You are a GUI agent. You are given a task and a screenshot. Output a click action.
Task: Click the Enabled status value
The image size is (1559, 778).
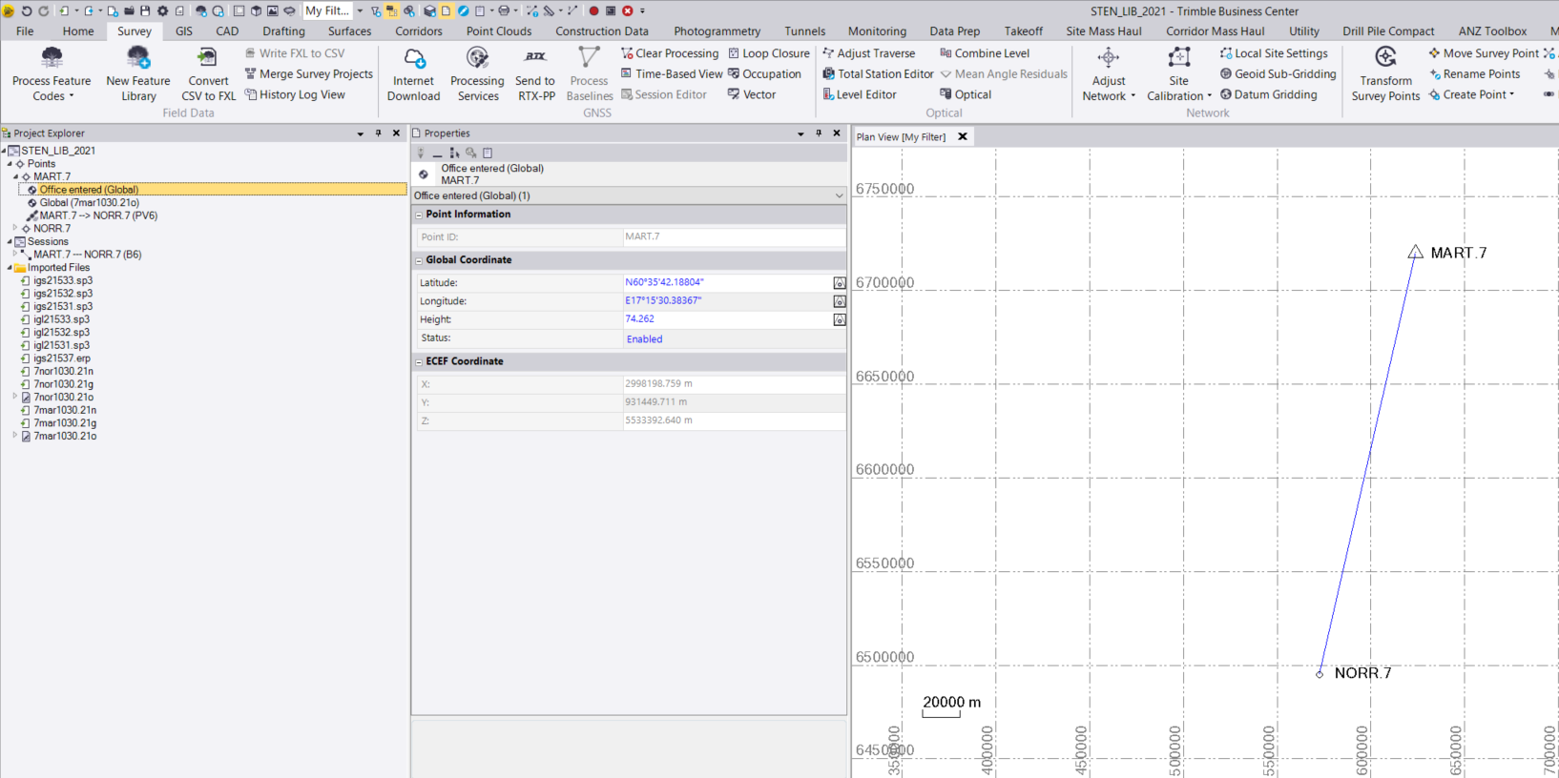[x=644, y=338]
